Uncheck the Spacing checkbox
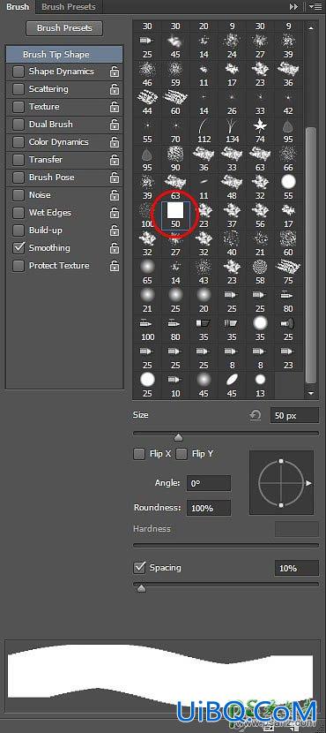Image resolution: width=326 pixels, height=733 pixels. (139, 568)
